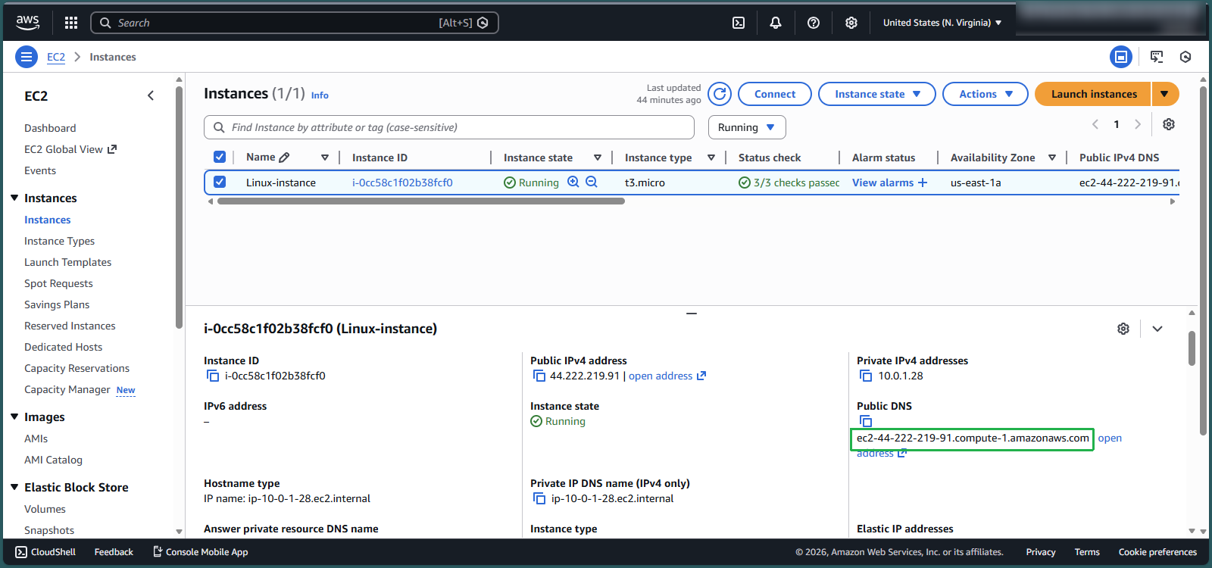Click the horizontal table scrollbar
The height and width of the screenshot is (568, 1212).
click(421, 201)
